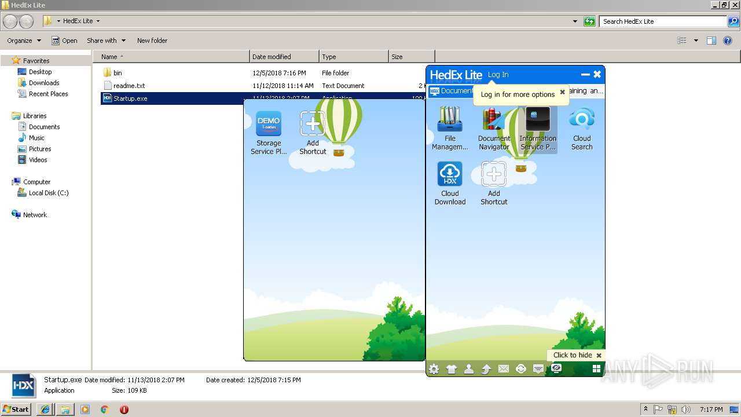Open Desktop in the navigation pane
Screen dimensions: 741x417
(x=40, y=72)
